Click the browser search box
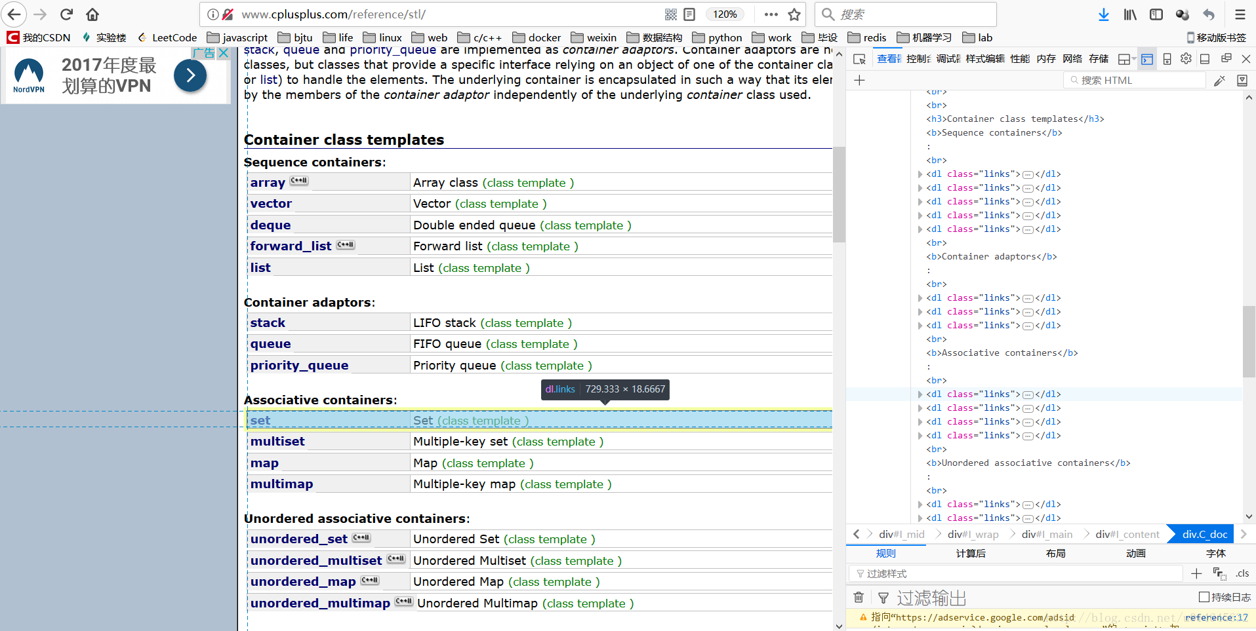This screenshot has width=1256, height=631. pos(905,14)
